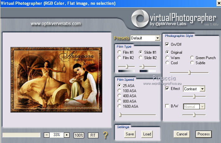Image resolution: width=221 pixels, height=143 pixels.
Task: Choose 400 ASA film speed
Action: pos(119,96)
